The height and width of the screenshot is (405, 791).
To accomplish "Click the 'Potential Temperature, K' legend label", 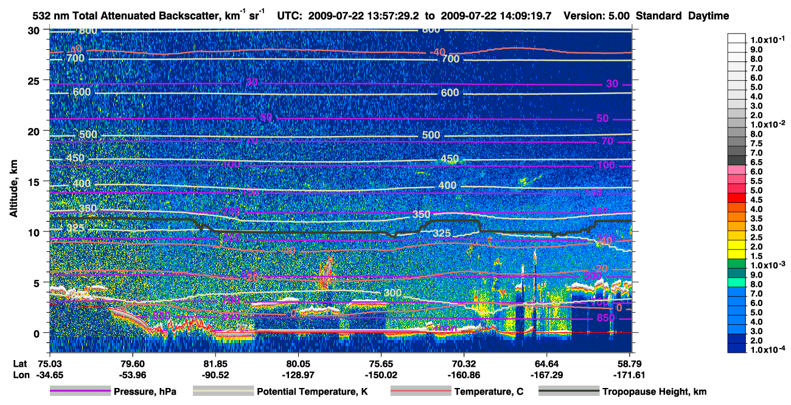I will (312, 392).
